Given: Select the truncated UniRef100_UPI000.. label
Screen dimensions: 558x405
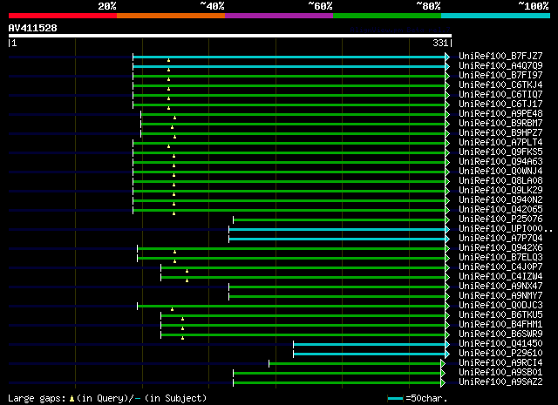Looking at the screenshot, I should click(x=506, y=229).
